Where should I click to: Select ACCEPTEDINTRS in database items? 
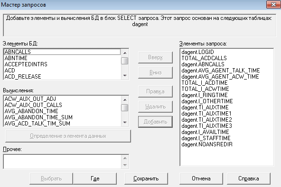(62, 64)
